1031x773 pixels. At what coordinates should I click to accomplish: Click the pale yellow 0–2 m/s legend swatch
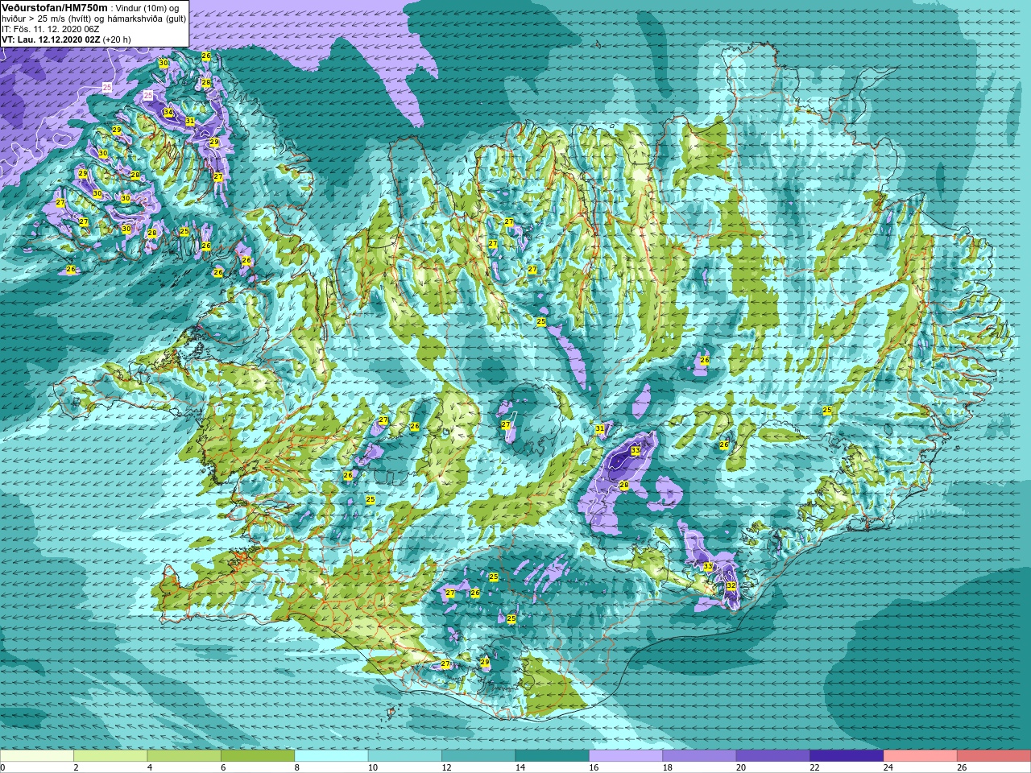tap(37, 756)
